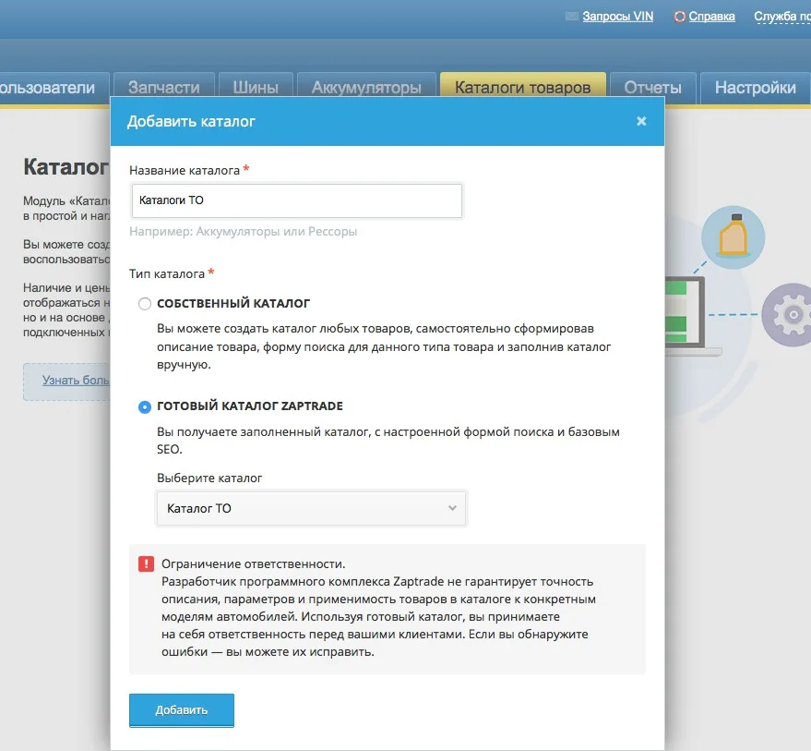Switch to the Запчасти tab

point(164,89)
